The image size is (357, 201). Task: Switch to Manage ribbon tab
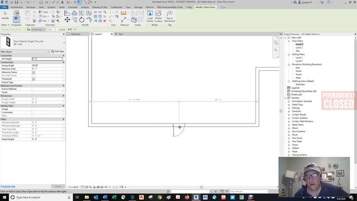coord(138,7)
